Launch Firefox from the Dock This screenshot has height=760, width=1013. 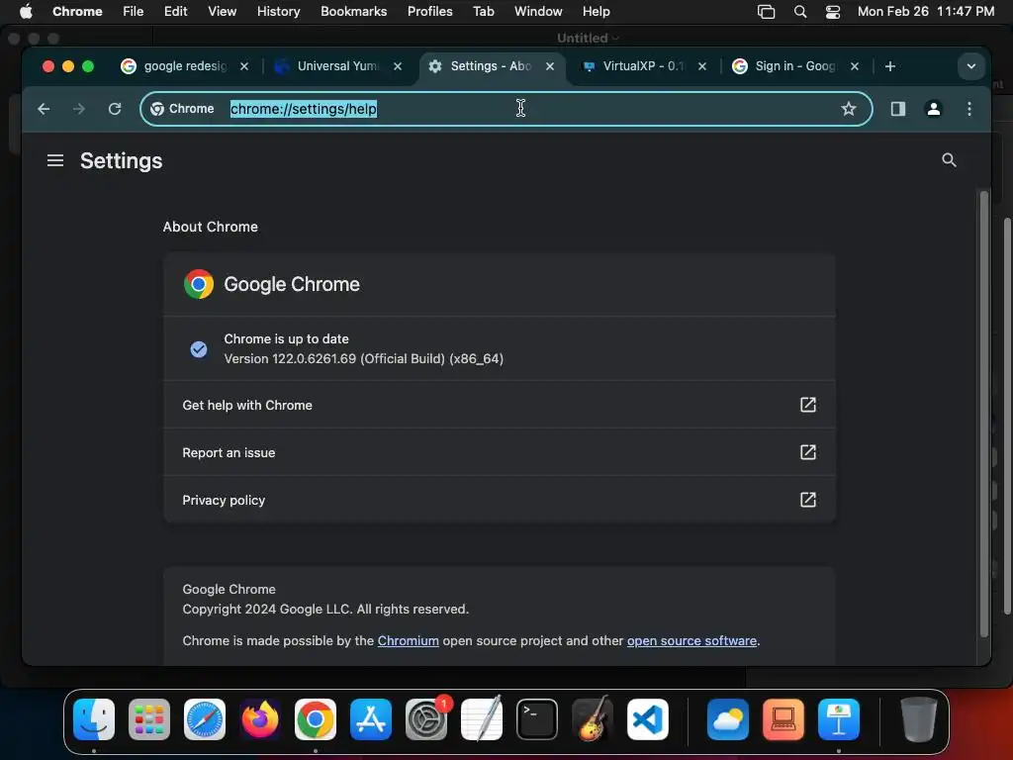[x=260, y=718]
